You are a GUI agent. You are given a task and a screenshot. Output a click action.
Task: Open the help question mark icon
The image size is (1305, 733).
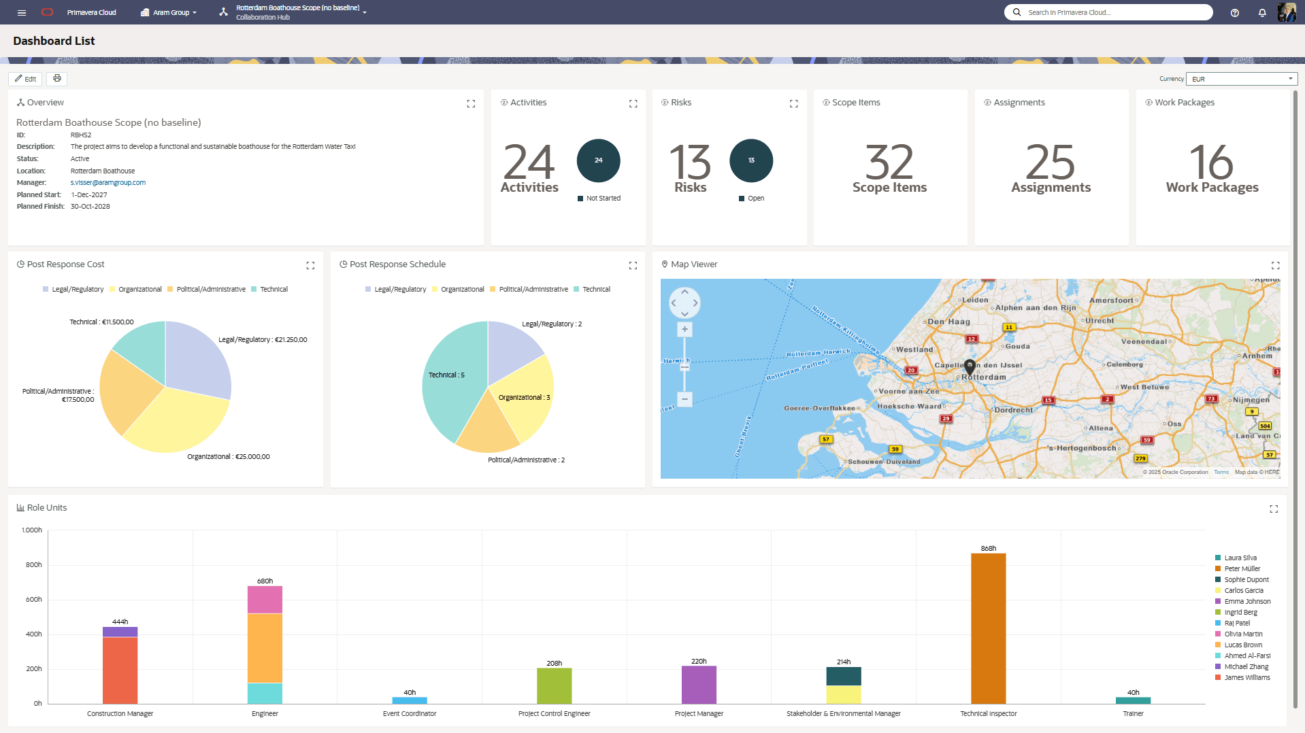tap(1234, 12)
